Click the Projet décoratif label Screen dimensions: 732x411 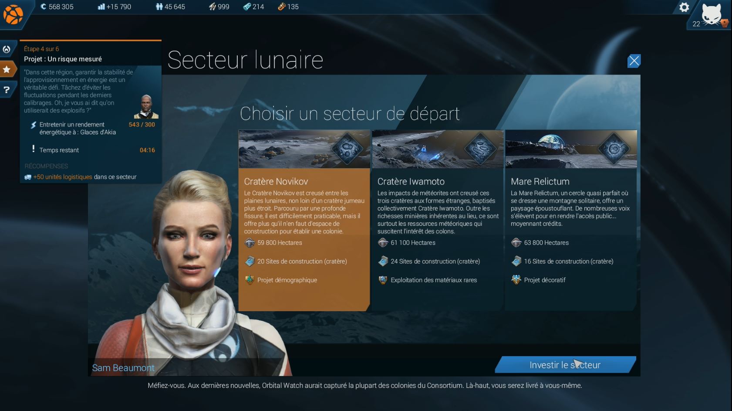coord(545,280)
